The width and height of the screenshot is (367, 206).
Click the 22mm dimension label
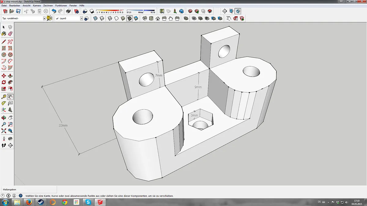click(x=63, y=125)
